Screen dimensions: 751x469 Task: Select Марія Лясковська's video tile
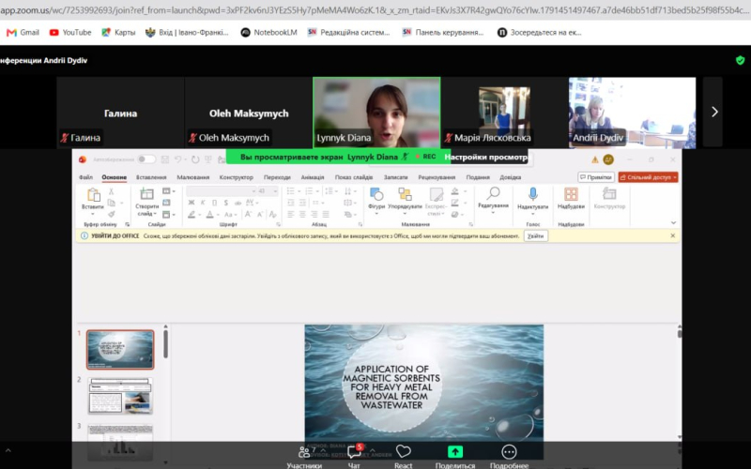click(504, 112)
